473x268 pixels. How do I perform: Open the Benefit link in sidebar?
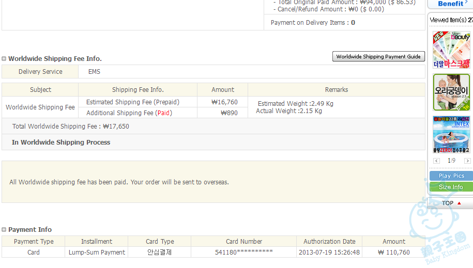coord(450,4)
